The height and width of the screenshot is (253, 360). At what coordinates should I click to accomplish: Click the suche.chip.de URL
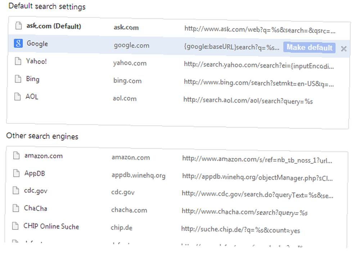tap(240, 230)
